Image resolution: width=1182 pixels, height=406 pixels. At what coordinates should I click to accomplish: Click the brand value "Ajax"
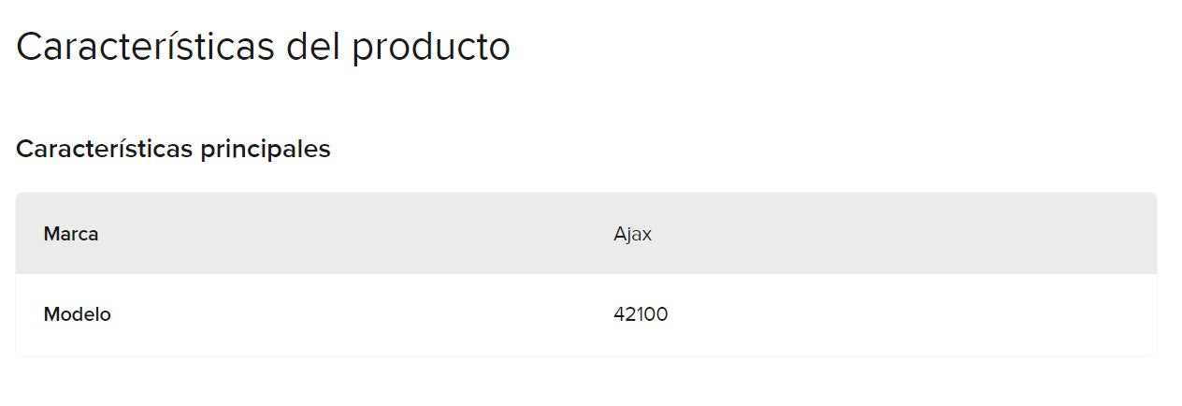tap(632, 234)
